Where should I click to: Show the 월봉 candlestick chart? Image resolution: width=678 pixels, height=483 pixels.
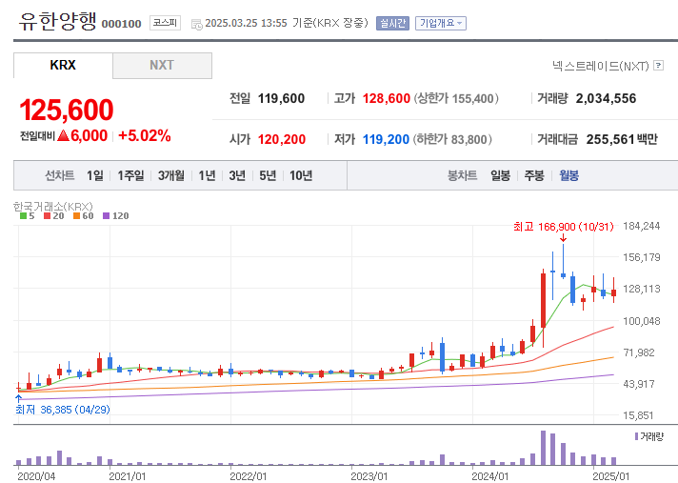(568, 175)
